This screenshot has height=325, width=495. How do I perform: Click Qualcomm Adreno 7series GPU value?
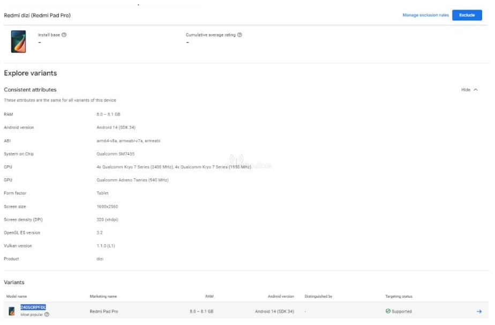coord(133,180)
